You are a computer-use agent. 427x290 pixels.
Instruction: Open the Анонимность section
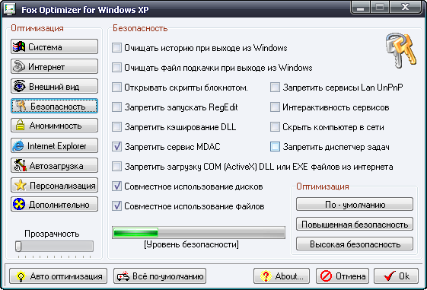[x=55, y=126]
